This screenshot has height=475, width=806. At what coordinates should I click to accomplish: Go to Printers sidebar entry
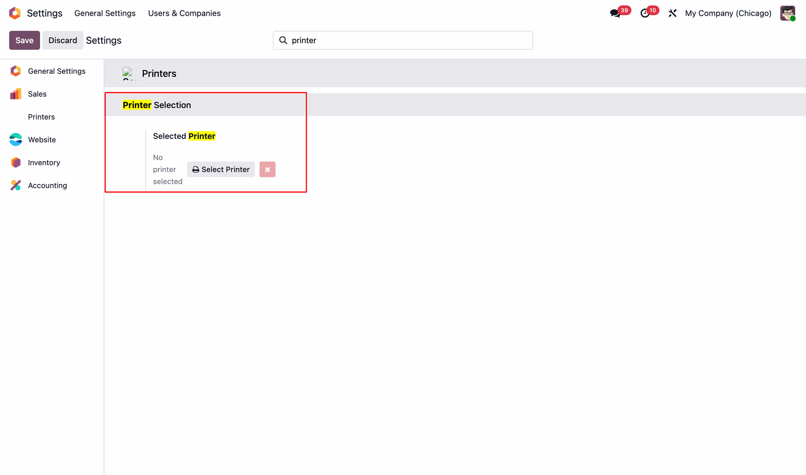(41, 117)
